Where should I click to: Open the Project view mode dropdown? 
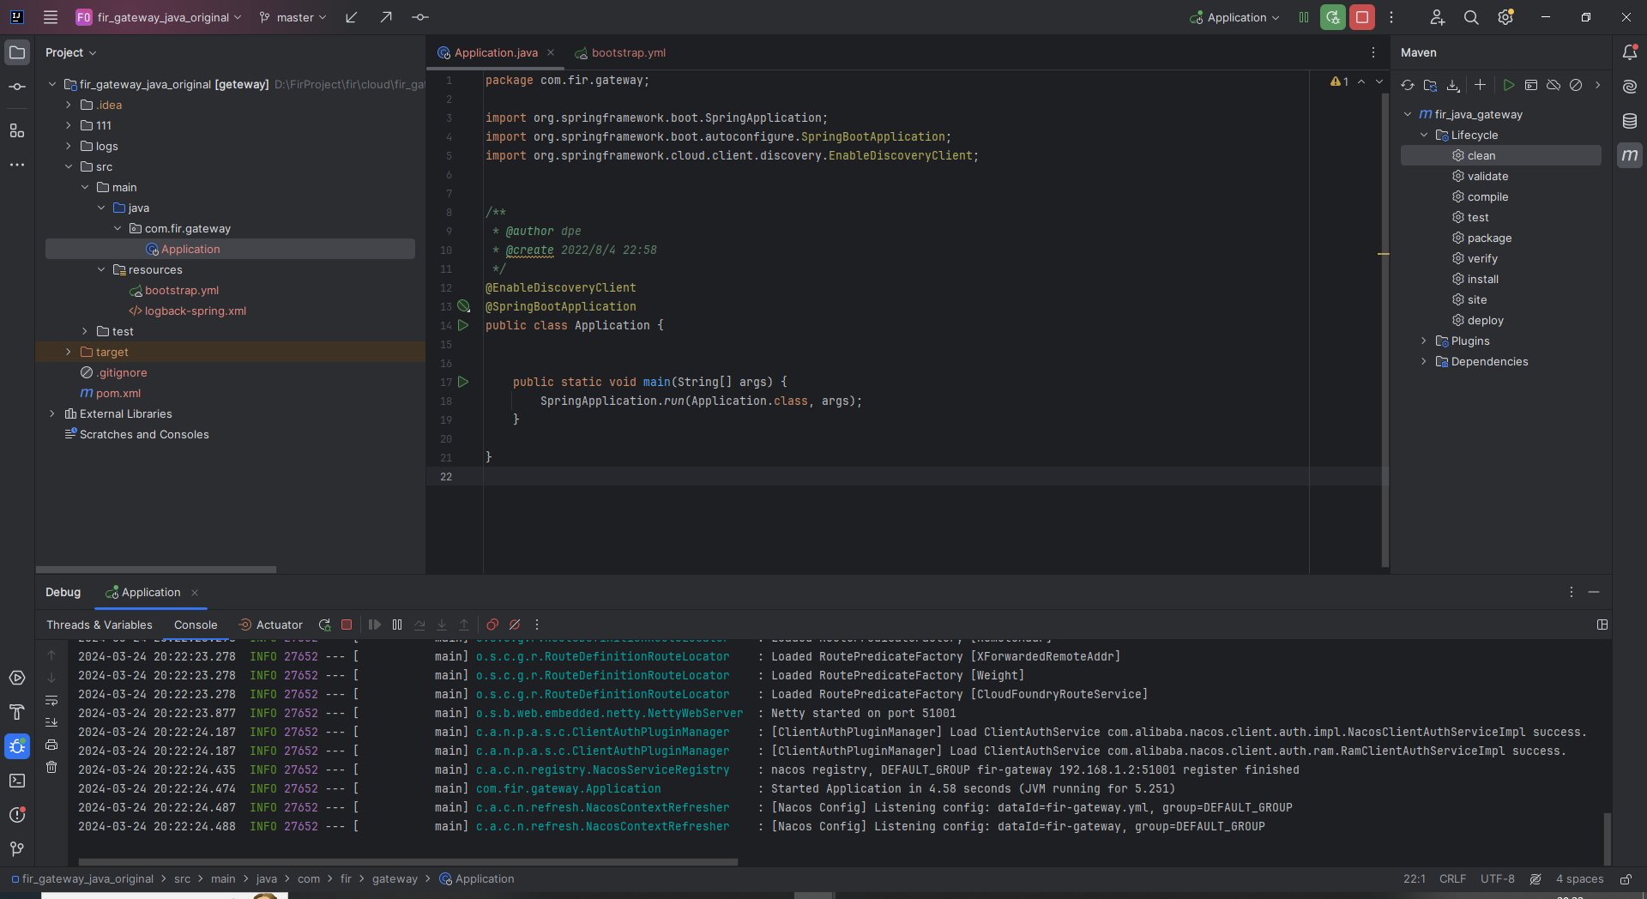tap(71, 52)
